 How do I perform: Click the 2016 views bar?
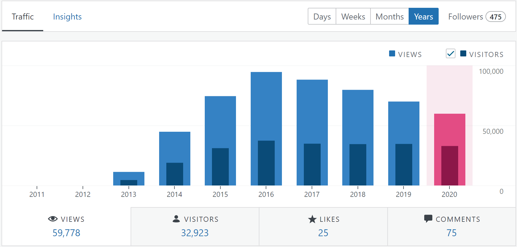tap(266, 105)
